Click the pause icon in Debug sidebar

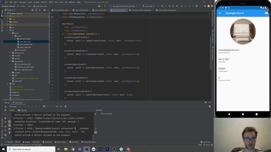6,118
